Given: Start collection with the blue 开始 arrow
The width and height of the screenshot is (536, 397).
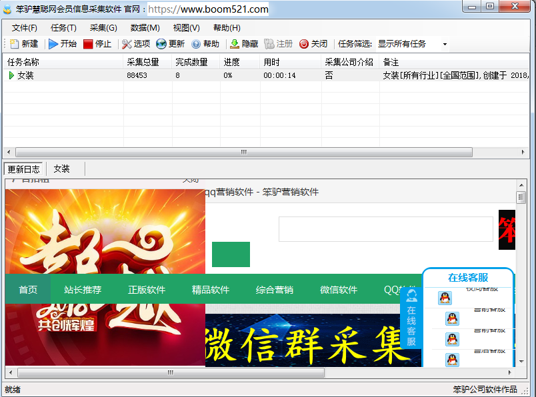Looking at the screenshot, I should point(53,44).
